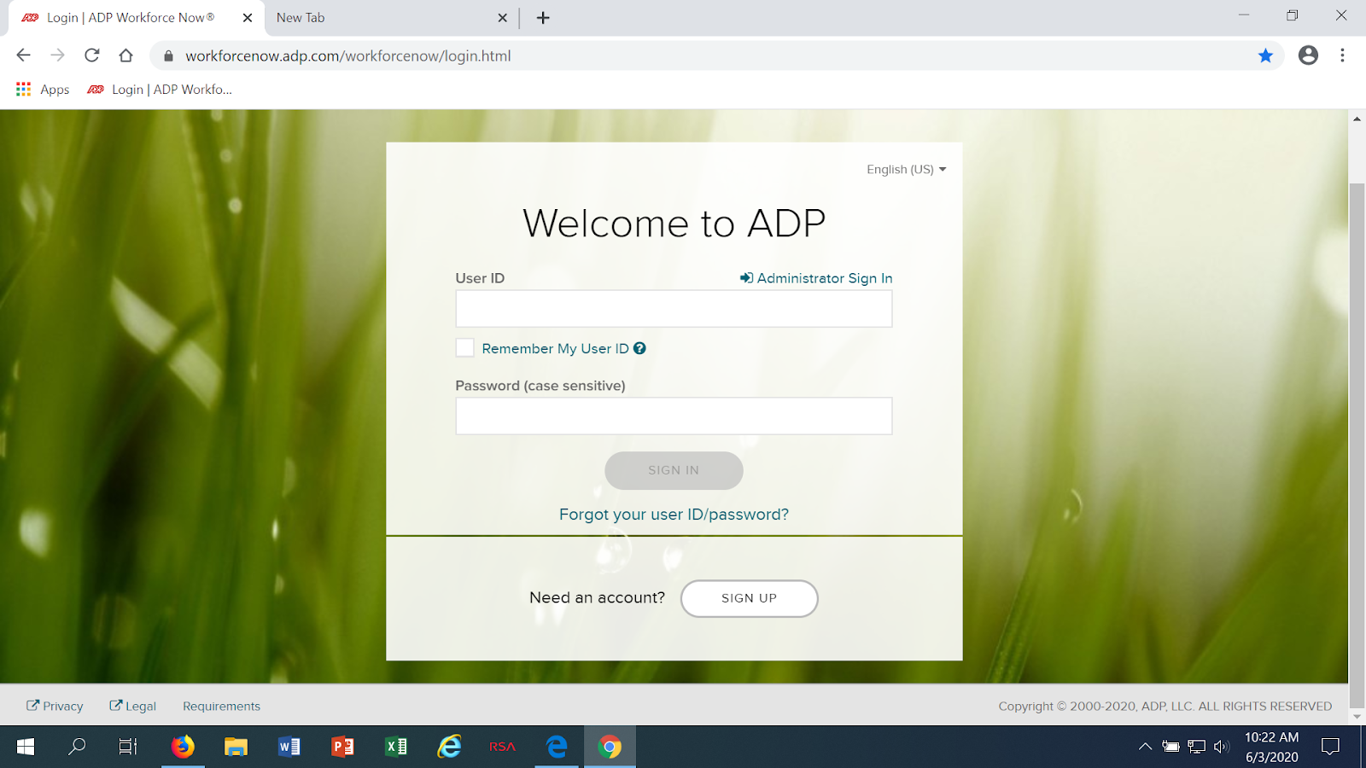The image size is (1366, 768).
Task: Click the SIGN UP button
Action: point(749,598)
